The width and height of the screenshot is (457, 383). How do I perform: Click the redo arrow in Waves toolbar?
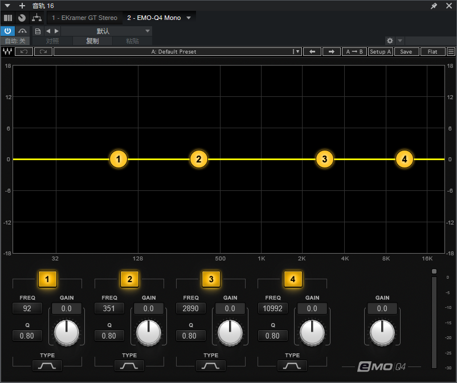click(43, 52)
